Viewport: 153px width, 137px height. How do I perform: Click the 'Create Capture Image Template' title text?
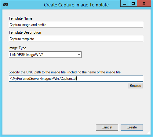76,5
